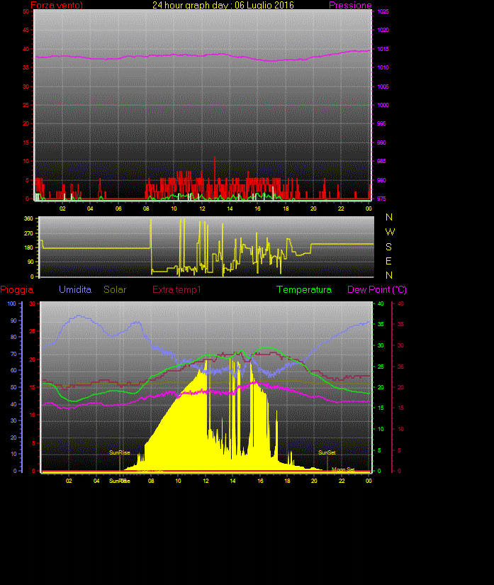The height and width of the screenshot is (585, 494).
Task: Click the '360' wind direction axis value
Action: pyautogui.click(x=28, y=218)
